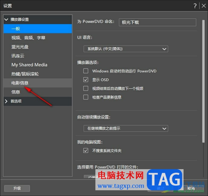Enable 检查产品更新信息 checkbox
This screenshot has width=208, height=196.
coord(86,97)
